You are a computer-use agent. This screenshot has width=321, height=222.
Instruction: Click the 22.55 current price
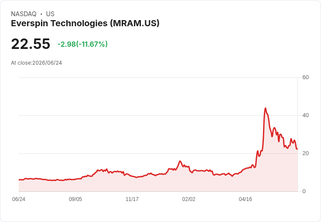coord(31,44)
